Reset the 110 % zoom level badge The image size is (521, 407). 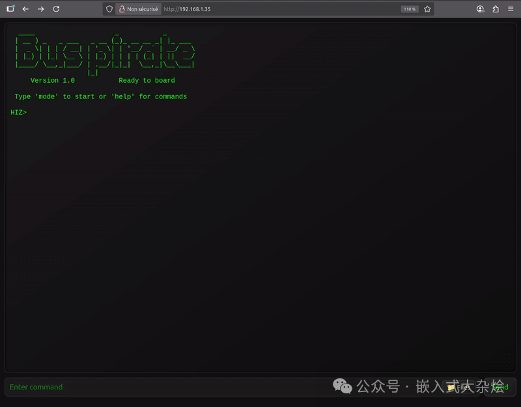pyautogui.click(x=410, y=9)
